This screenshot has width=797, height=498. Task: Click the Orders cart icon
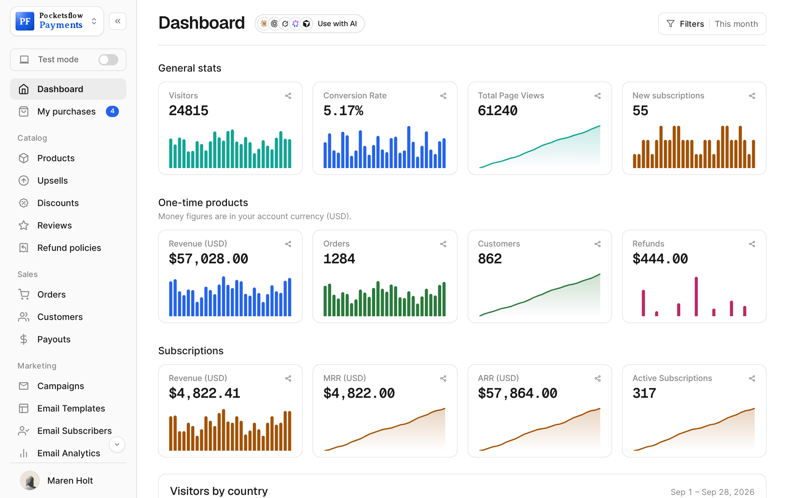coord(24,295)
